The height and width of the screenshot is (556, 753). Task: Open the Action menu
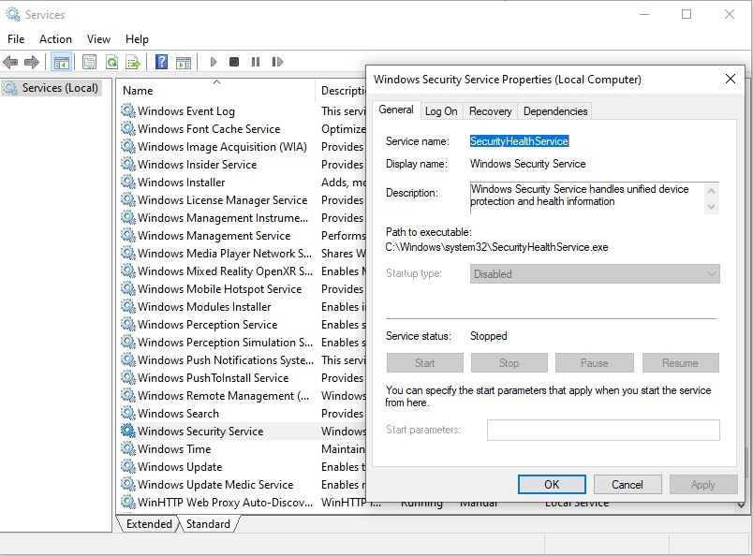click(55, 39)
